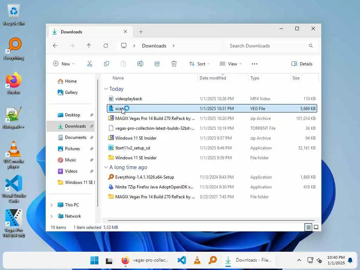Click the Rename icon in toolbar
Image resolution: width=360 pixels, height=270 pixels.
140,64
